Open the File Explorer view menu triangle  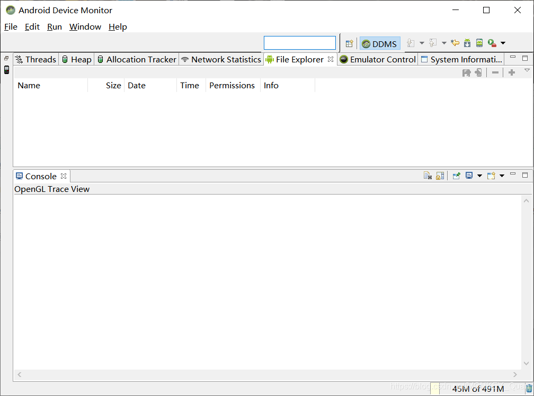pyautogui.click(x=527, y=70)
